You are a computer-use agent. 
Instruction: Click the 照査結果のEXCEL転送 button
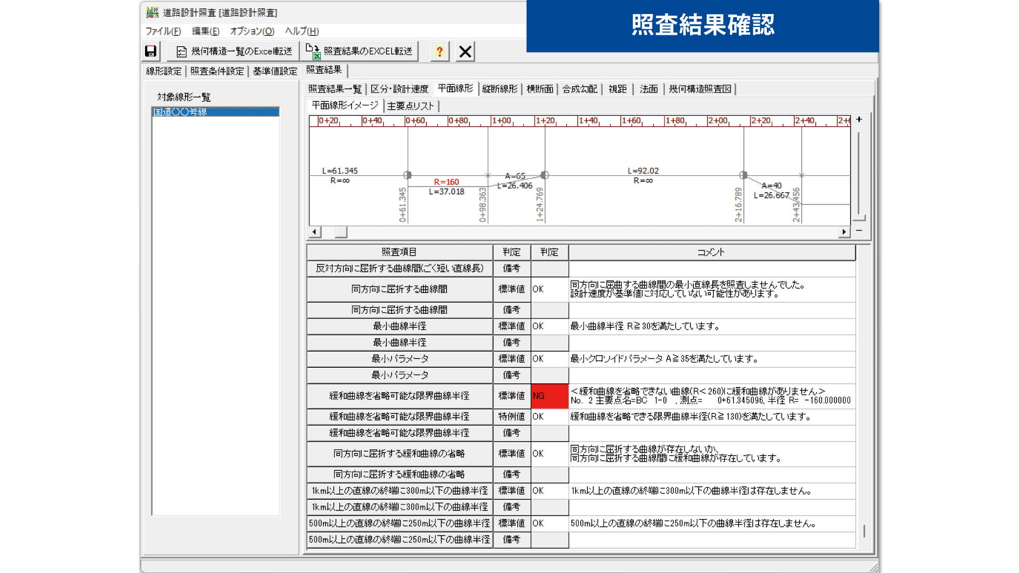tap(360, 51)
